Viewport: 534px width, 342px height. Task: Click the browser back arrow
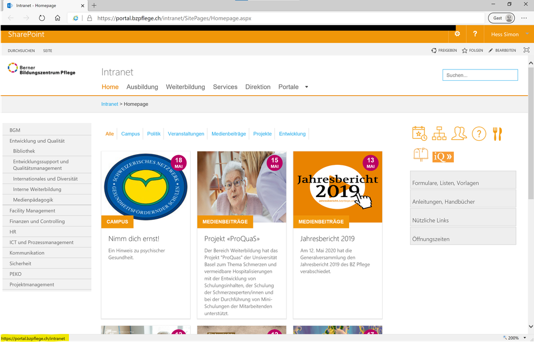tap(11, 18)
